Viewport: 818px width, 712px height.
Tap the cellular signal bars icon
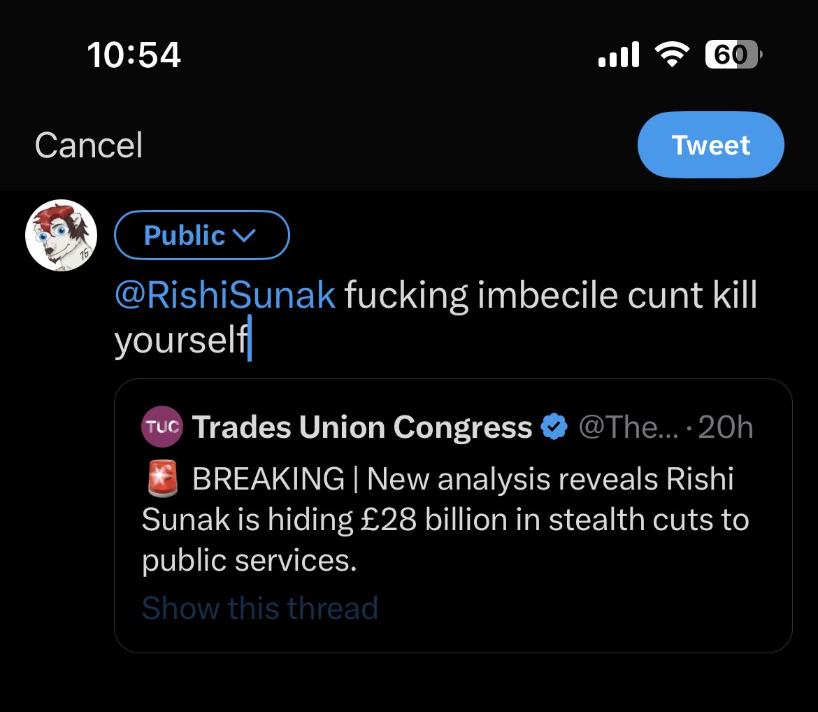tap(619, 55)
